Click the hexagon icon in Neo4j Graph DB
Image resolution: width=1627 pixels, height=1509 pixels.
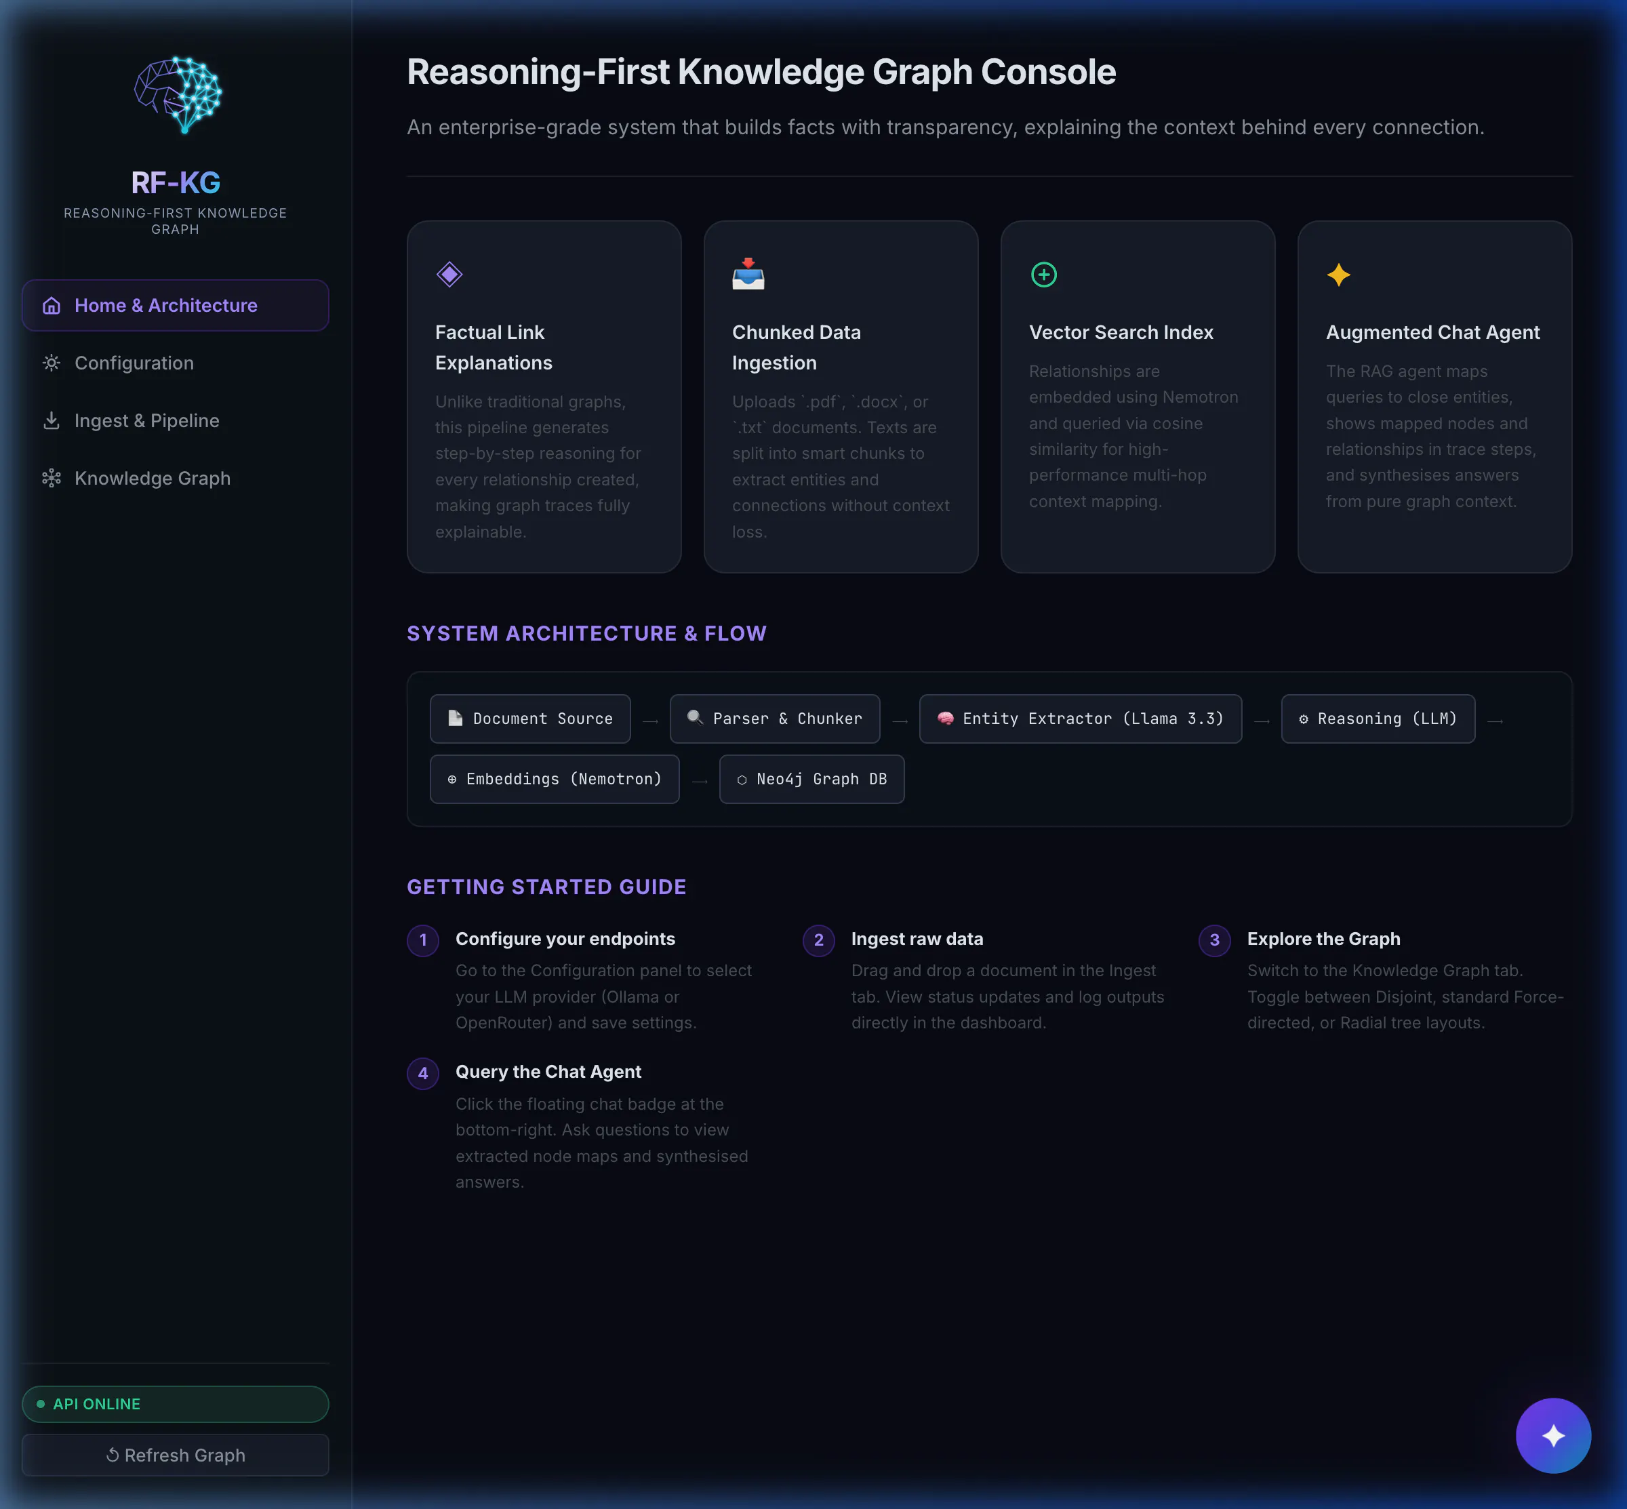(x=742, y=780)
